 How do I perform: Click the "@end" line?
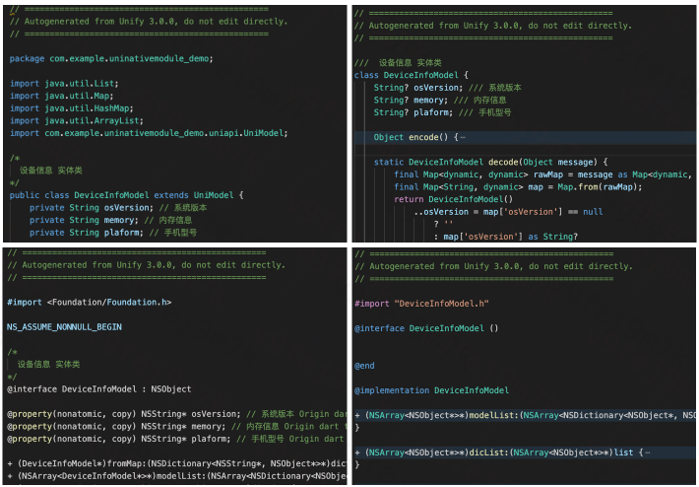364,366
